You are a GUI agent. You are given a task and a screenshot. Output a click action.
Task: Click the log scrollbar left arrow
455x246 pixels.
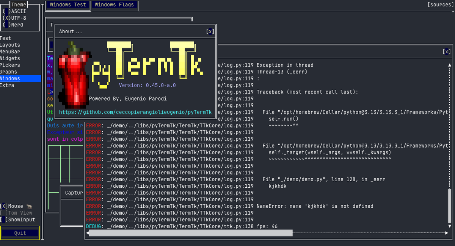click(x=87, y=233)
